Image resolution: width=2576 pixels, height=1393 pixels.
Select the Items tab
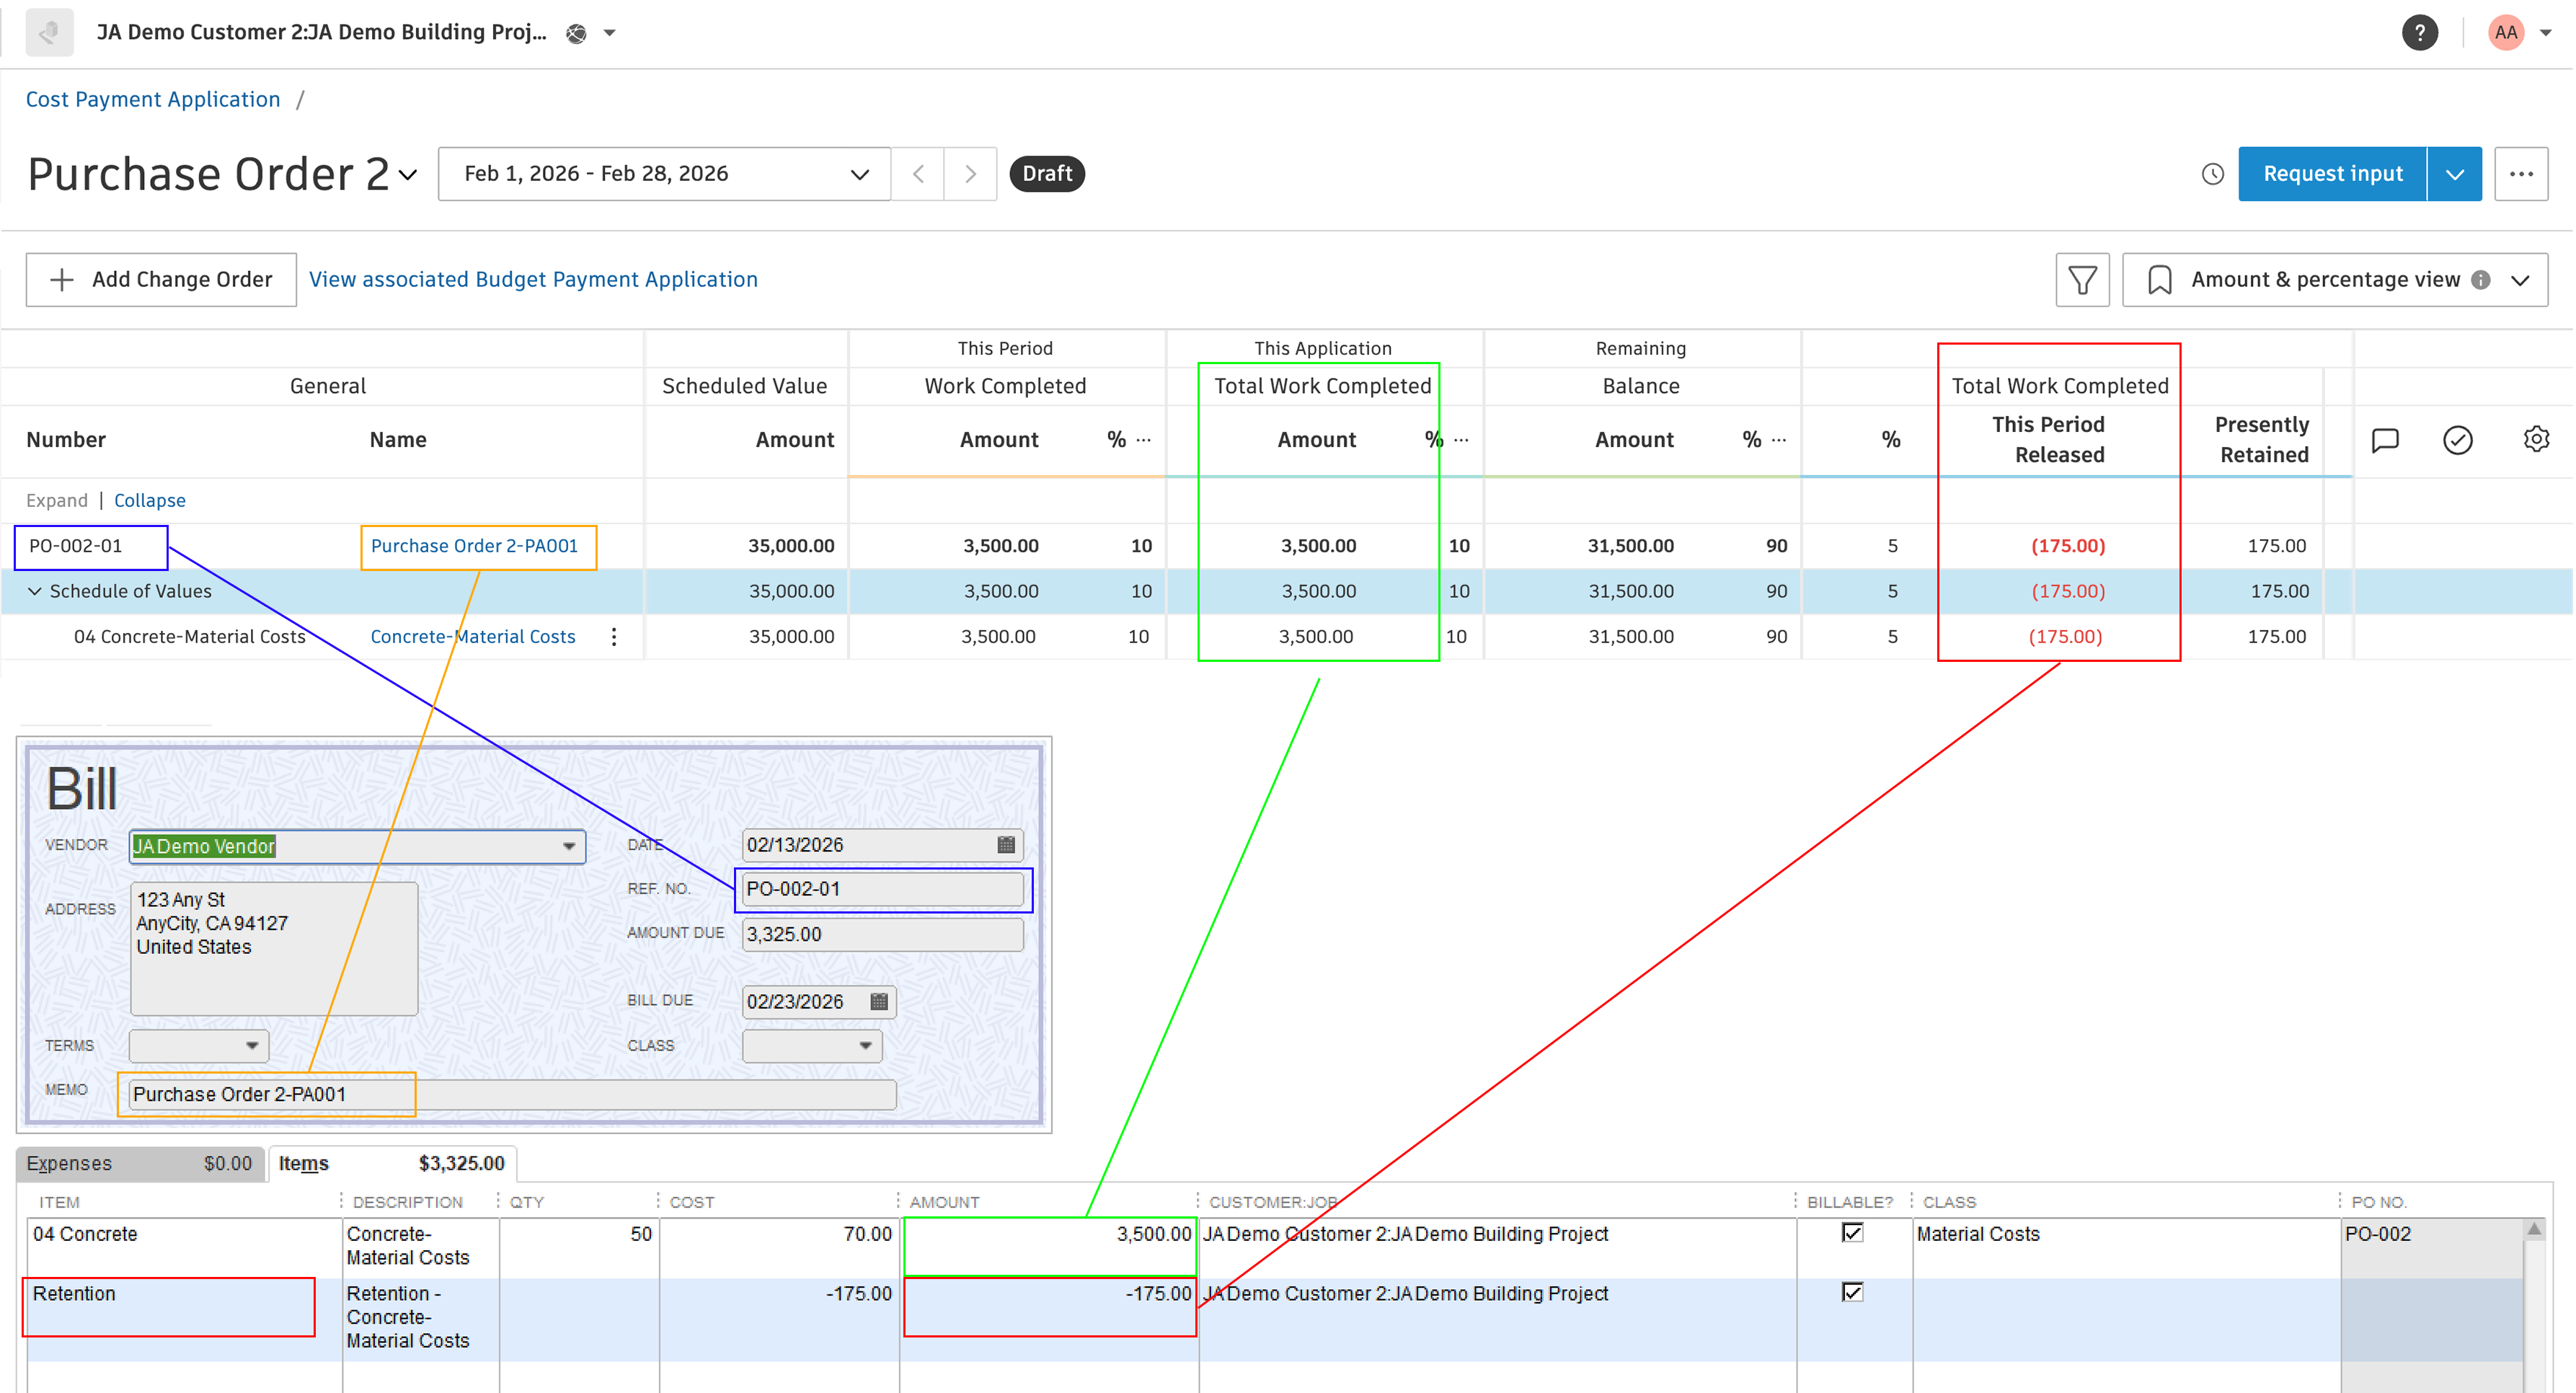coord(304,1163)
